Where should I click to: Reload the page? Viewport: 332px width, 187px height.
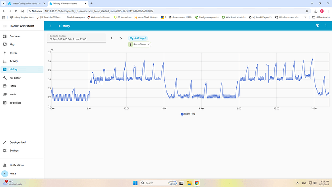[x=16, y=11]
